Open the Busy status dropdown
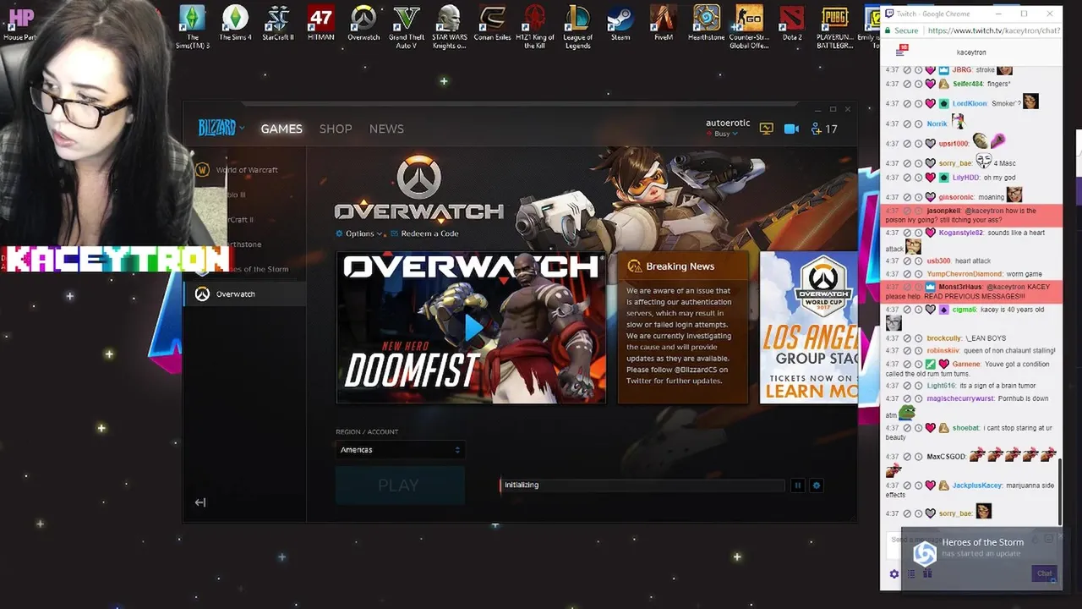The width and height of the screenshot is (1082, 609). click(x=725, y=134)
